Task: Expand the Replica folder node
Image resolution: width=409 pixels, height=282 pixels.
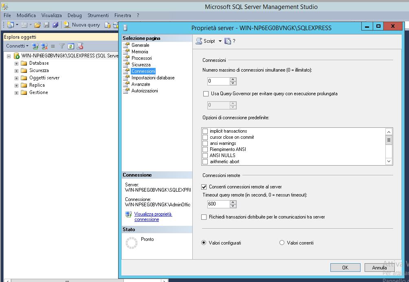Action: [16, 85]
